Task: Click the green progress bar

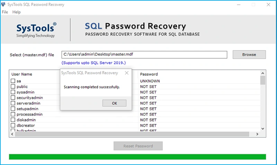Action: [x=137, y=157]
